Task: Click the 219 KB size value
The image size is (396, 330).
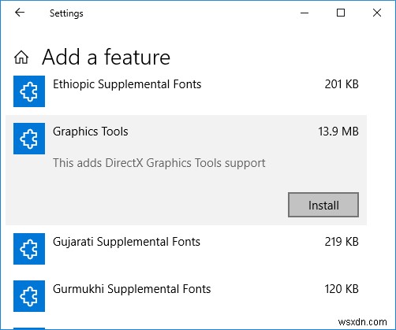Action: (342, 242)
